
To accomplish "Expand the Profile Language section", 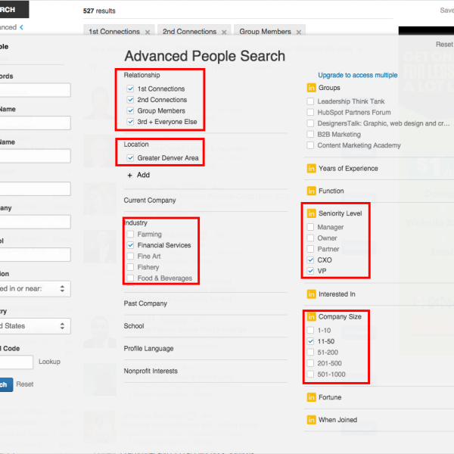I will click(x=148, y=349).
